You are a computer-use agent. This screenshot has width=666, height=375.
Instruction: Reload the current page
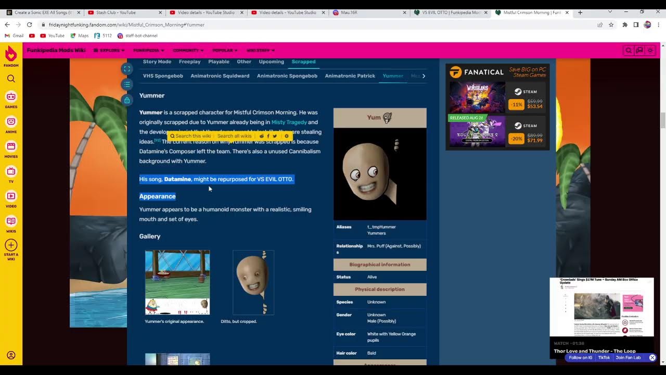point(29,24)
